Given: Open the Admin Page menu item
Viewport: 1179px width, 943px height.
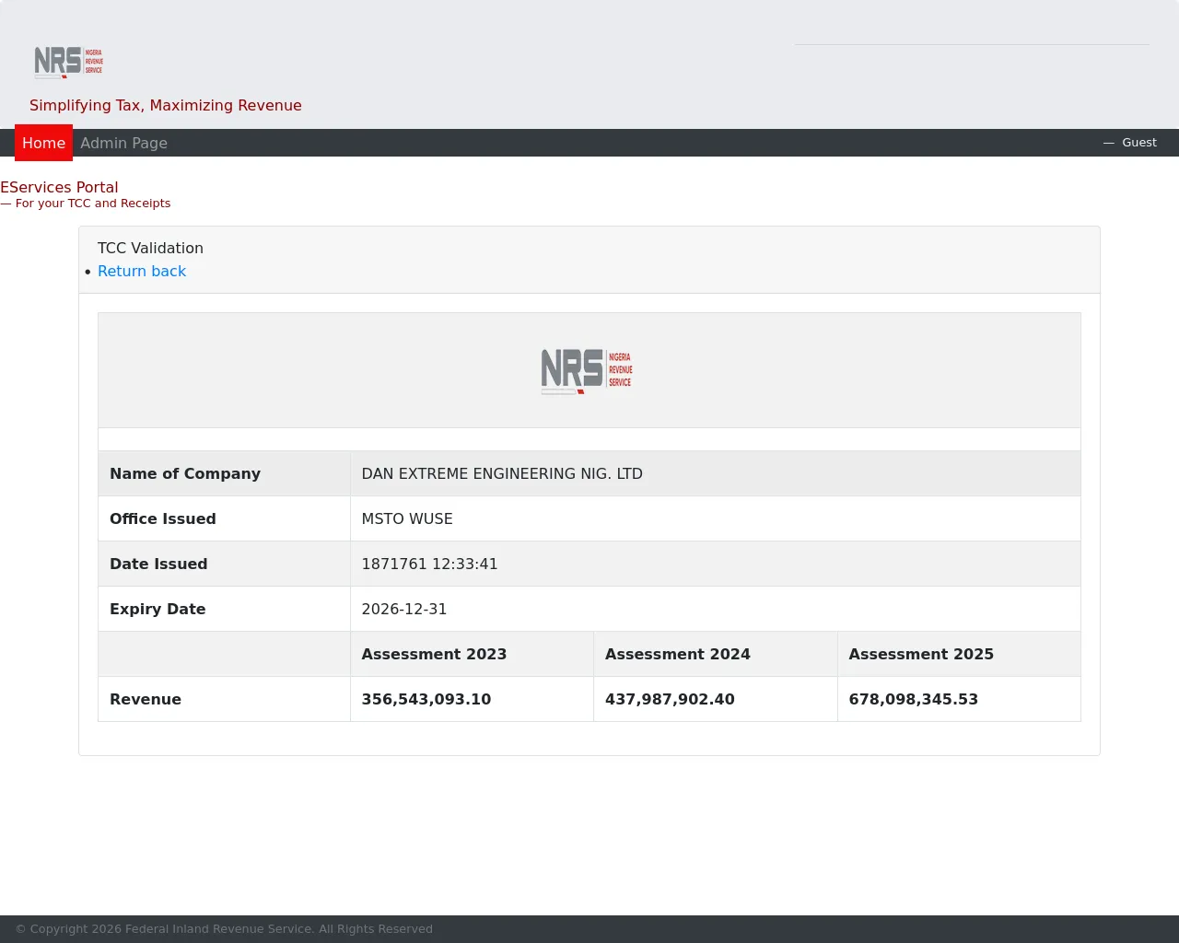Looking at the screenshot, I should coord(123,143).
